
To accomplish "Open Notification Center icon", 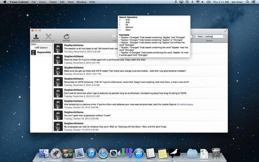I will click(x=253, y=2).
